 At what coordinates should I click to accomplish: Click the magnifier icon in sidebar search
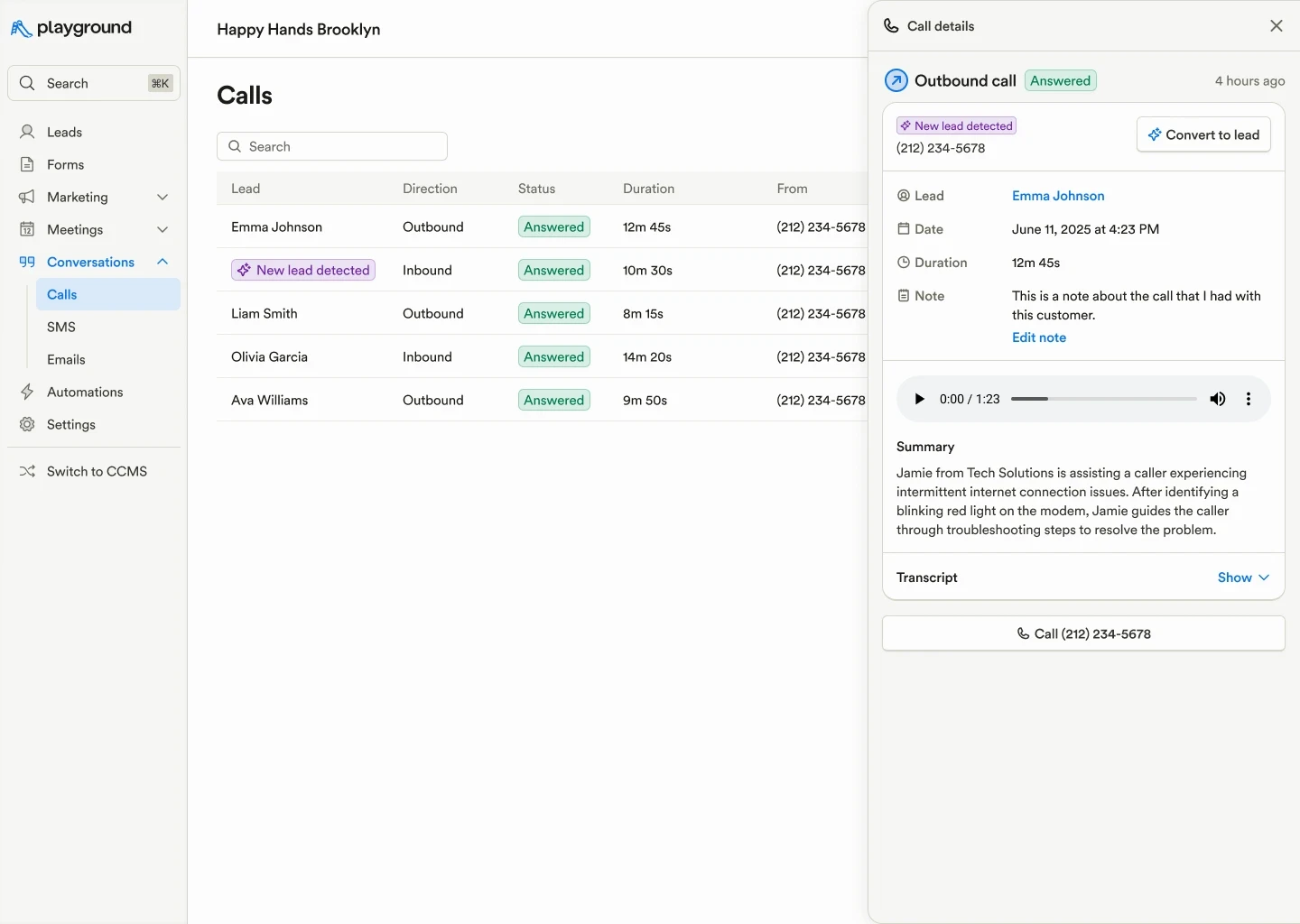click(x=27, y=83)
